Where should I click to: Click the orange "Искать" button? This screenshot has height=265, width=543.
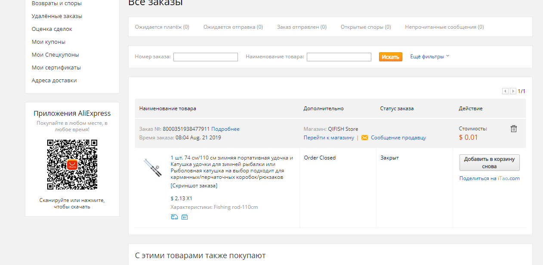pyautogui.click(x=391, y=57)
